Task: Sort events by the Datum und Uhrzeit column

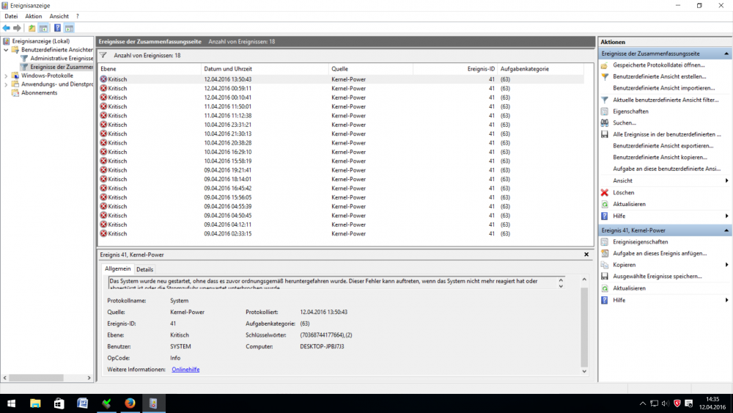Action: point(228,69)
